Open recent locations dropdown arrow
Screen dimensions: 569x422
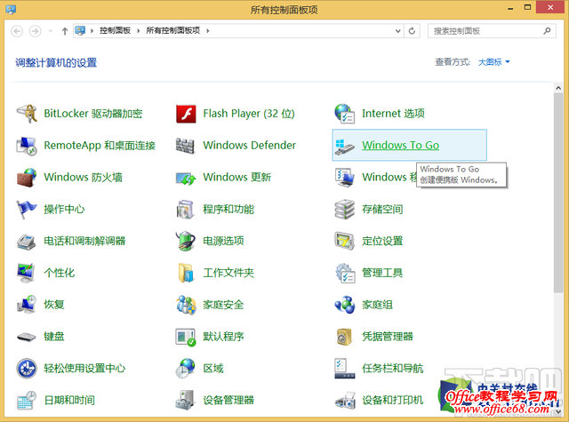pyautogui.click(x=51, y=31)
